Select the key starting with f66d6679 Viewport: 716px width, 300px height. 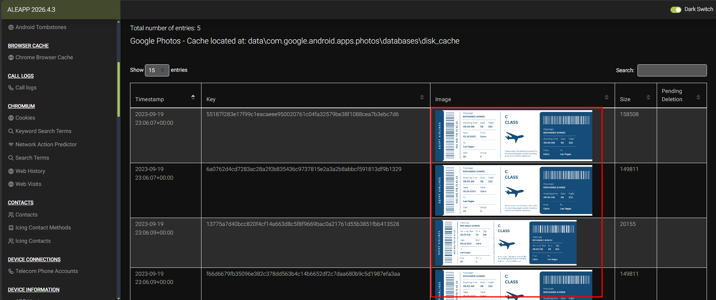[303, 274]
